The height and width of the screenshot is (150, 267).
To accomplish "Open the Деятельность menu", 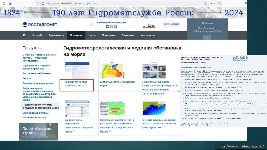I will pos(56,35).
